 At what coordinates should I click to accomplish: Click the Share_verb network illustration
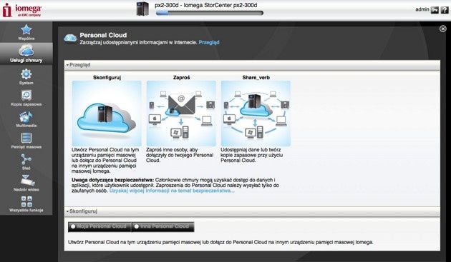256,114
